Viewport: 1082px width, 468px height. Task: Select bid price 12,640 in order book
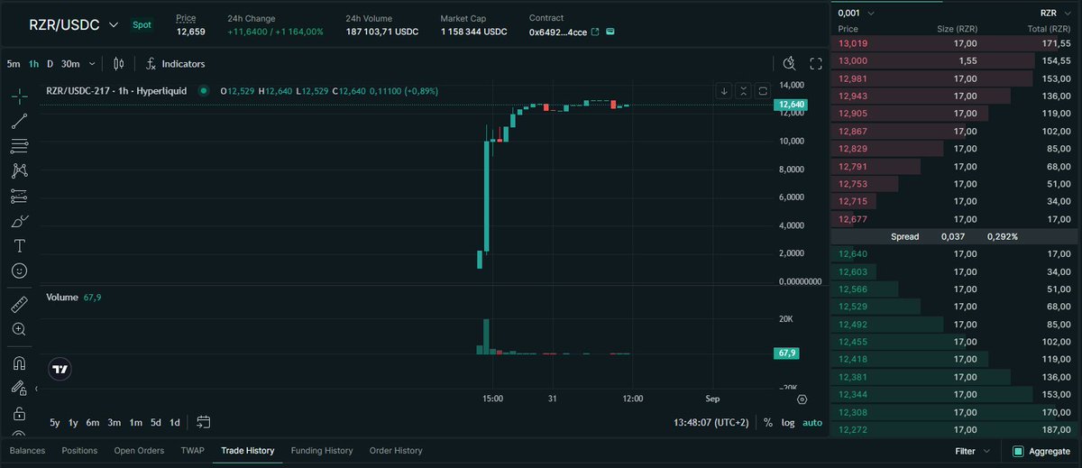pos(853,253)
